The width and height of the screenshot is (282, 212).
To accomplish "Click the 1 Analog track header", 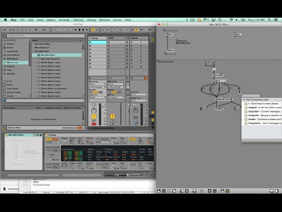I will 98,38.
